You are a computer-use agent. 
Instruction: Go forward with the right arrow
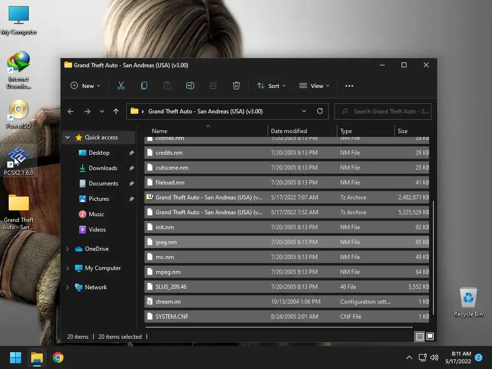coord(87,111)
